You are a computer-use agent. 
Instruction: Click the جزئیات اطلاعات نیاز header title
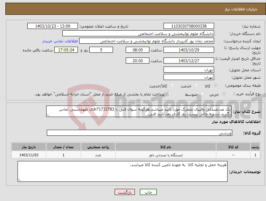(x=241, y=9)
